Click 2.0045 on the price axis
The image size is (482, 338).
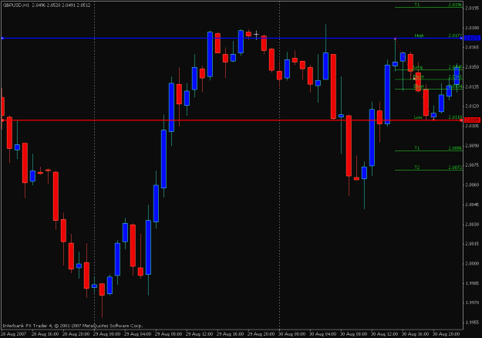point(472,204)
